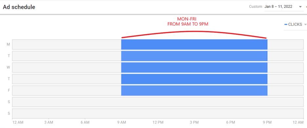
Task: Click the 9 AM axis label
Action: click(121, 122)
